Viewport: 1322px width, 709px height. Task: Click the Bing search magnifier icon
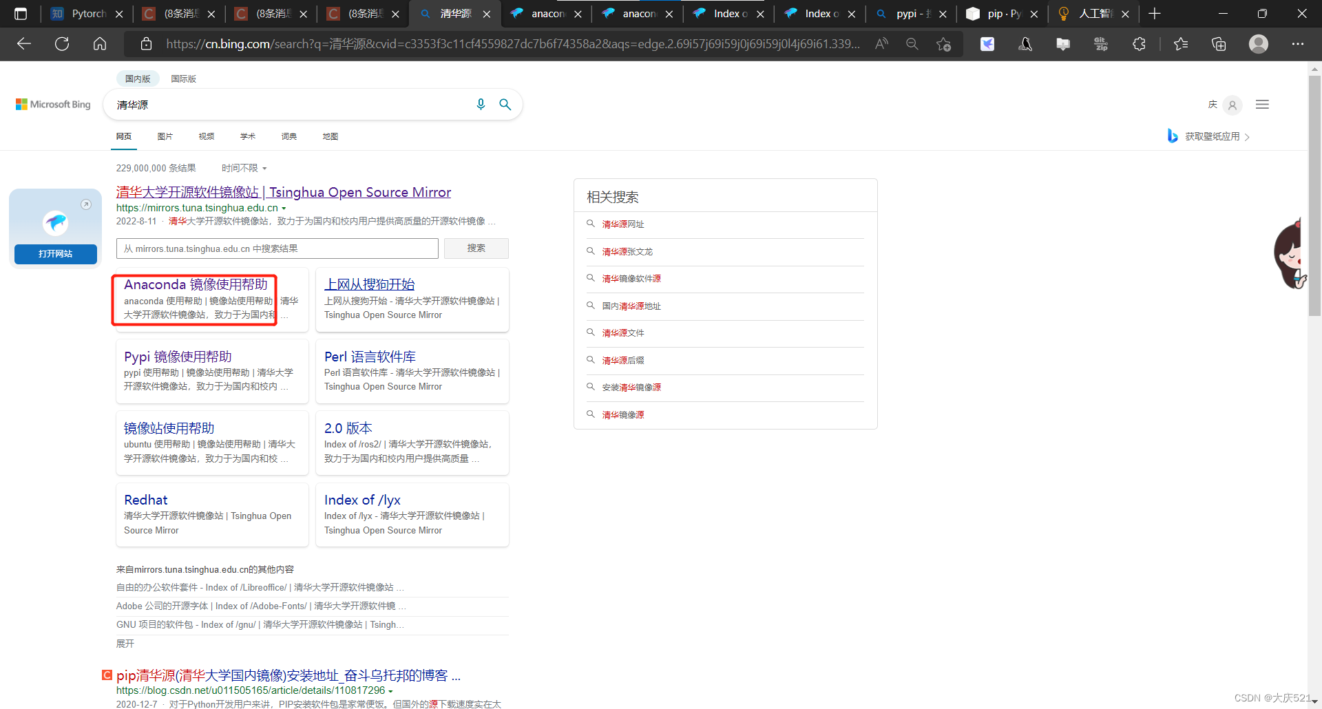[505, 105]
